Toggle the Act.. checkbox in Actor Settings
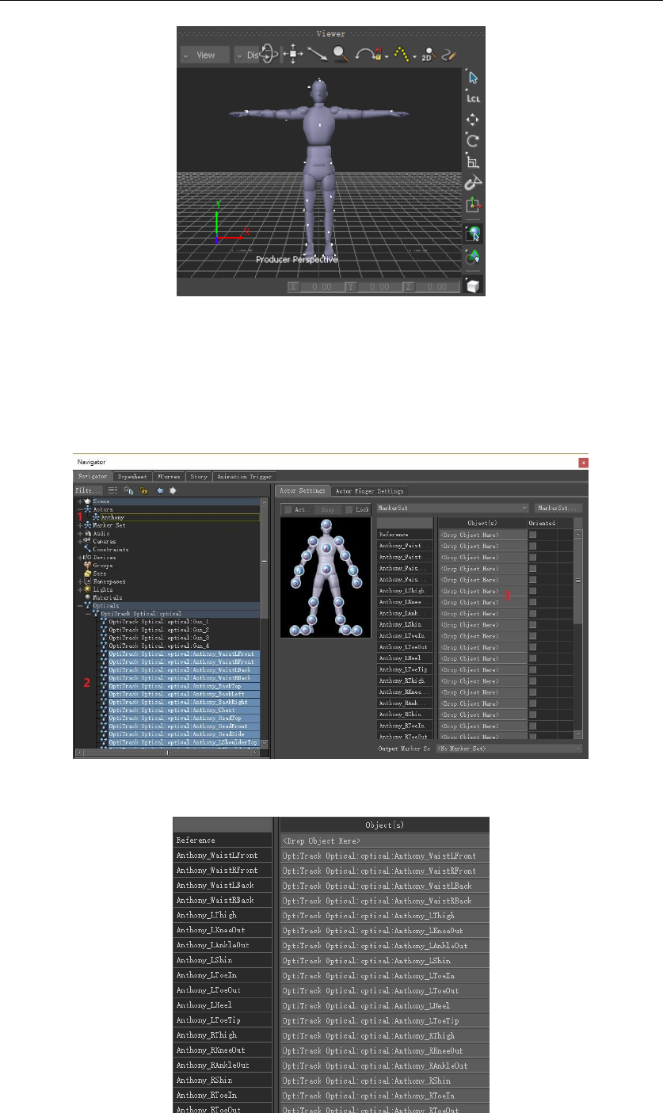Image resolution: width=663 pixels, height=1113 pixels. tap(288, 509)
